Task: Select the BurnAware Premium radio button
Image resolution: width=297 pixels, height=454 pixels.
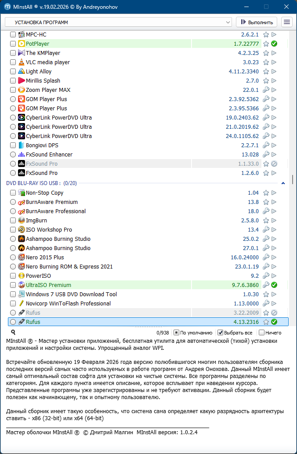Action: click(x=13, y=202)
